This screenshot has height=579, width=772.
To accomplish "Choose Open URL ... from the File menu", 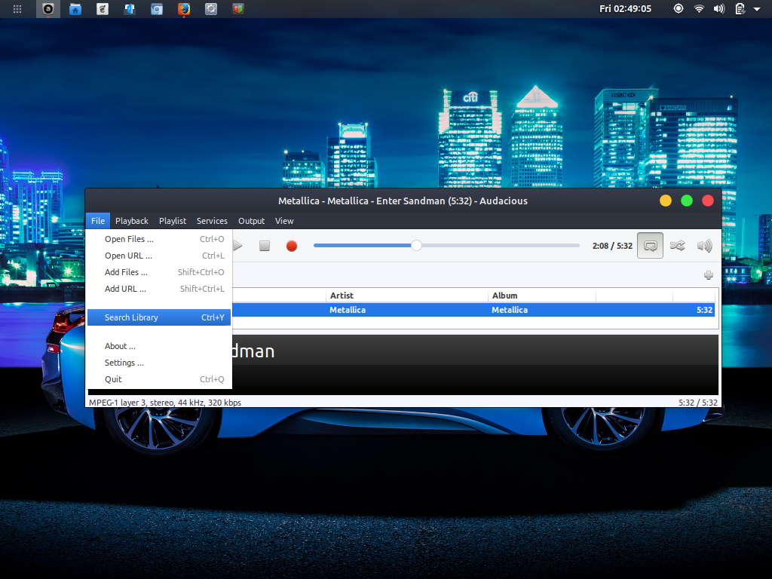I will click(x=158, y=256).
